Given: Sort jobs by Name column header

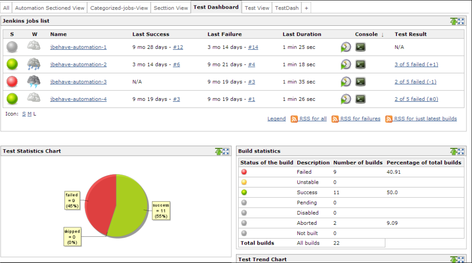Looking at the screenshot, I should tap(59, 34).
